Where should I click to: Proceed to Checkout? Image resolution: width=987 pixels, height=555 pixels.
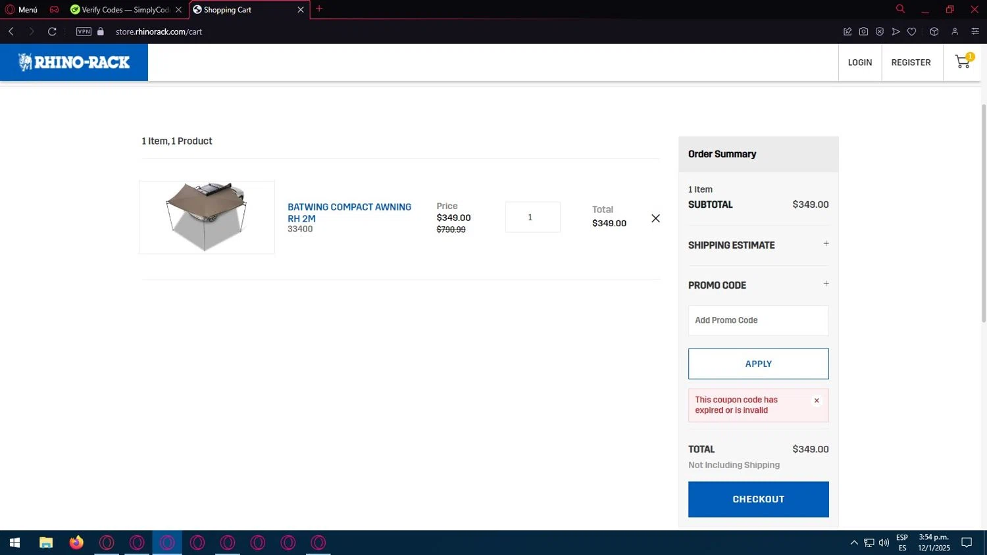point(758,499)
